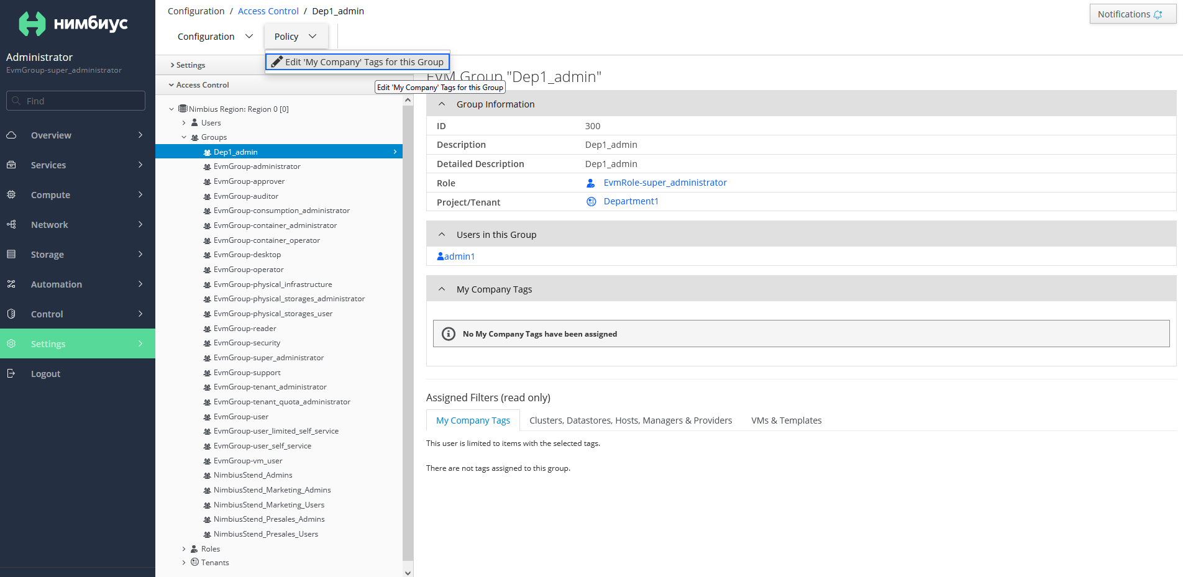Click the Nimbius logo icon
Screen dimensions: 1183x577
(x=32, y=24)
